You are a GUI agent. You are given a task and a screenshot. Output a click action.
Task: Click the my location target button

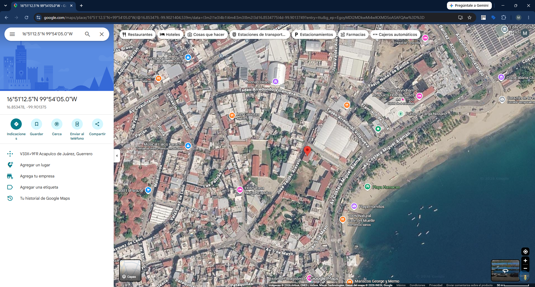(525, 252)
